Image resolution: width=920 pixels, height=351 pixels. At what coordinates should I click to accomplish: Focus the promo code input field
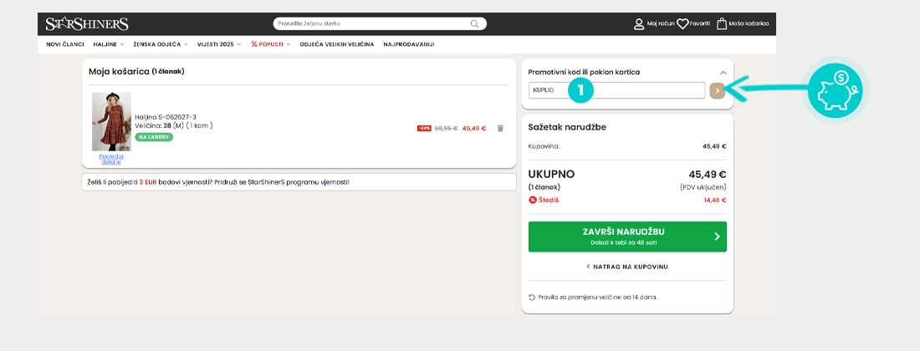[616, 90]
